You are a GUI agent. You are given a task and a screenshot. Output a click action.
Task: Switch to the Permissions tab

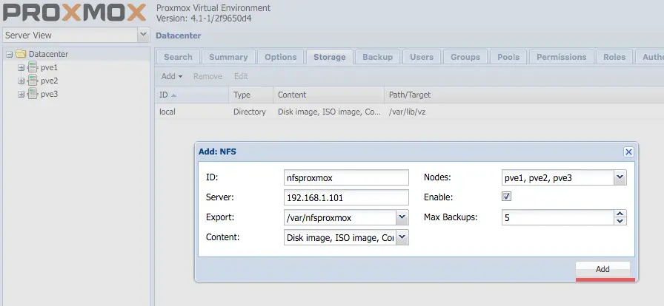click(x=561, y=57)
